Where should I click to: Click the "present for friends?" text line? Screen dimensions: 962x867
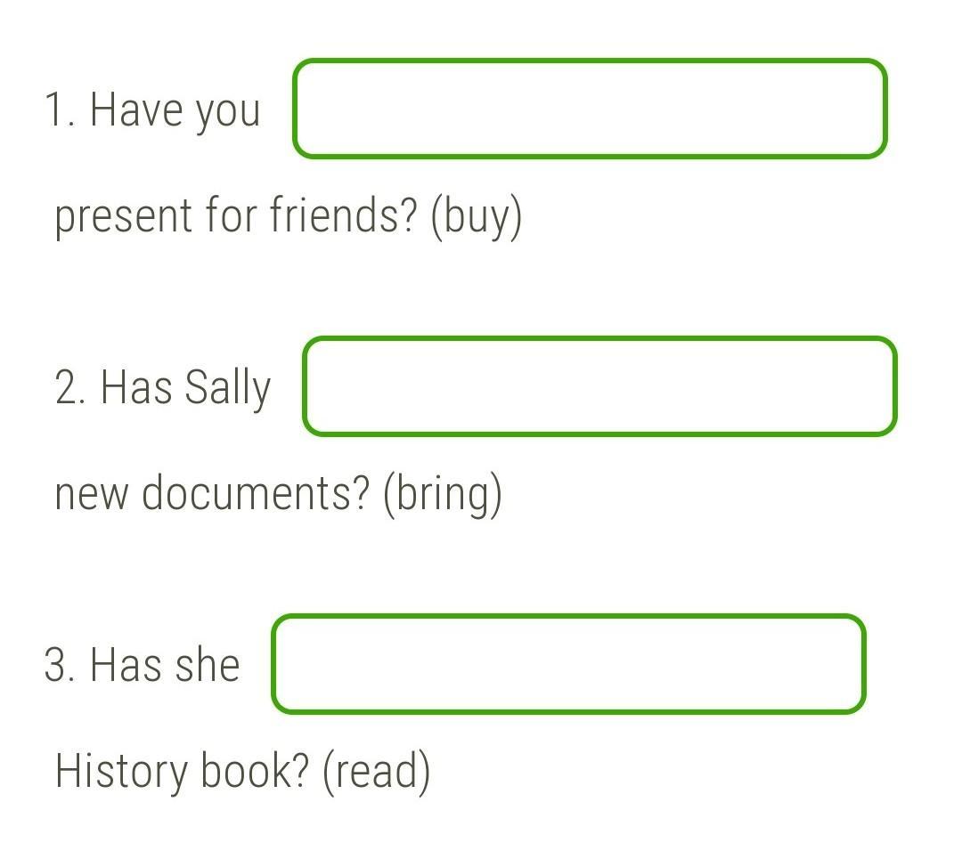235,216
